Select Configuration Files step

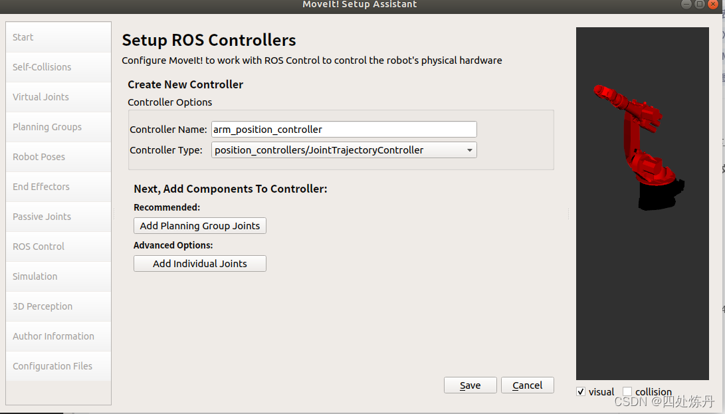(58, 366)
